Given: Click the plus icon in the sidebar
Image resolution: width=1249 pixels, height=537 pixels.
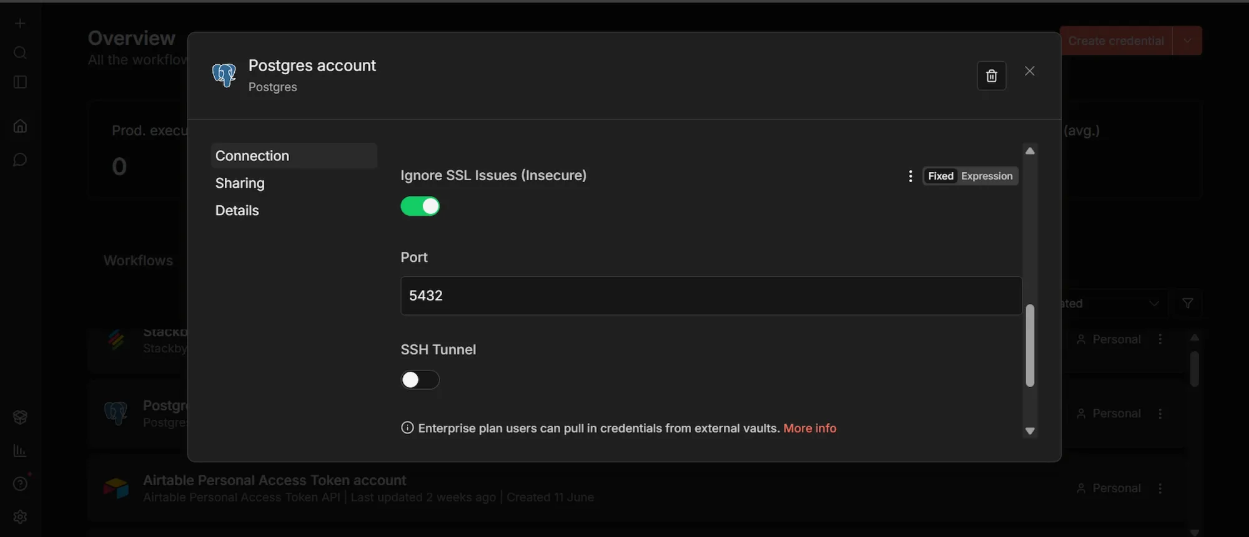Looking at the screenshot, I should [20, 24].
